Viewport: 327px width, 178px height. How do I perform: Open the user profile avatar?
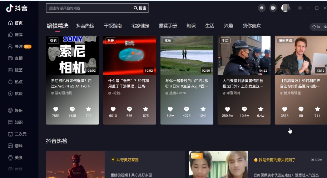(285, 8)
